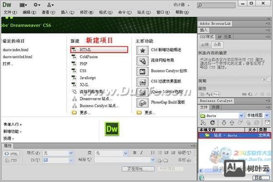Click the 流体网格布局 feature icon
Viewport: 273px width, 182px height.
(x=142, y=61)
